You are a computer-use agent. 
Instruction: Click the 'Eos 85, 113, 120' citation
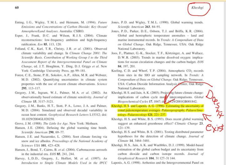(49, 45)
